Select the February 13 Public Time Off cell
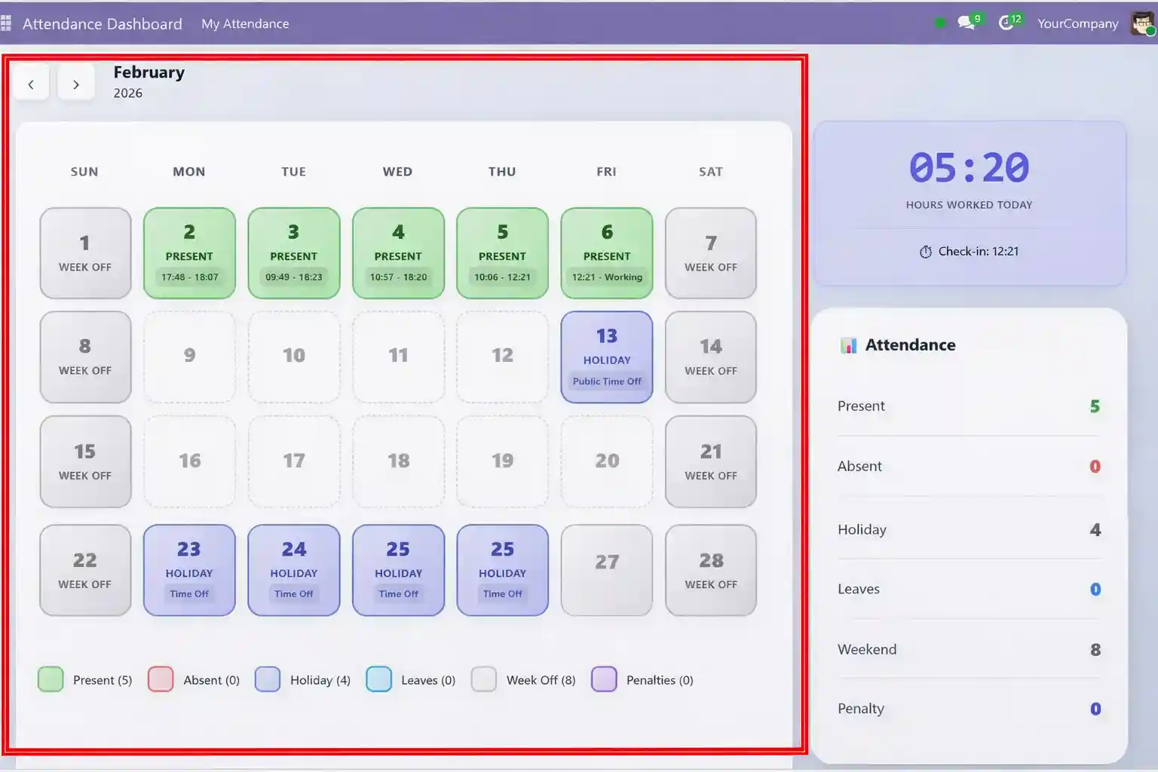Viewport: 1158px width, 772px height. point(606,356)
